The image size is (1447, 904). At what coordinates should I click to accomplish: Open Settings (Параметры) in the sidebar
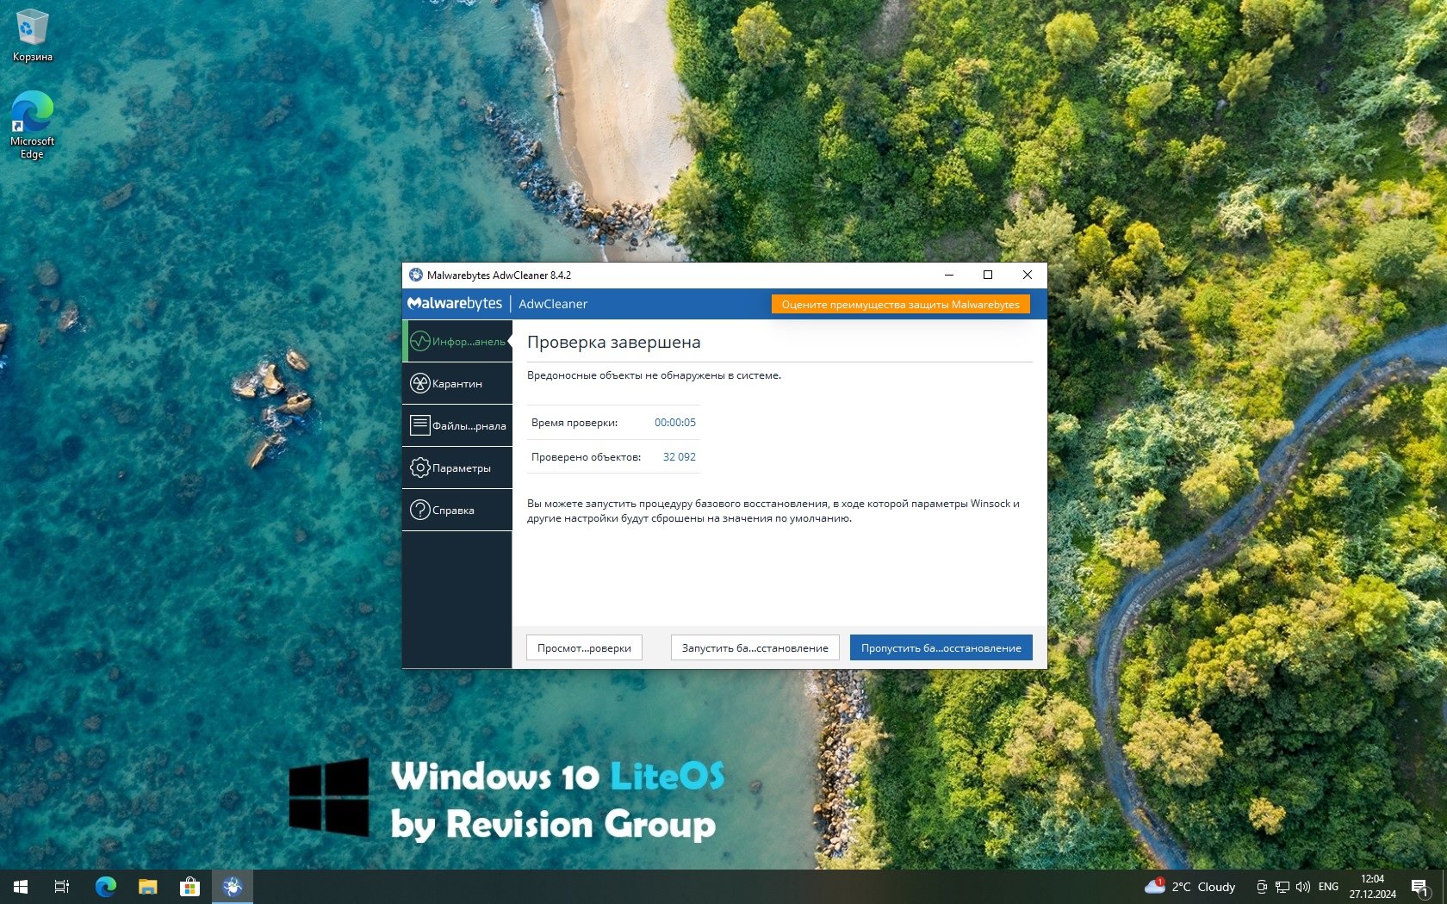tap(457, 468)
